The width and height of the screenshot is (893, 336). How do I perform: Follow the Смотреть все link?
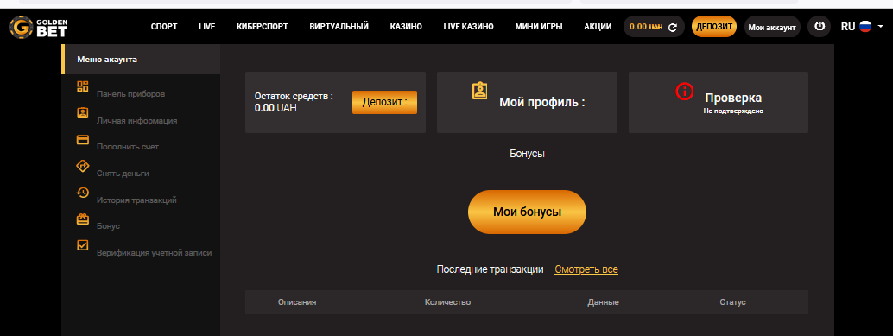[x=586, y=269]
